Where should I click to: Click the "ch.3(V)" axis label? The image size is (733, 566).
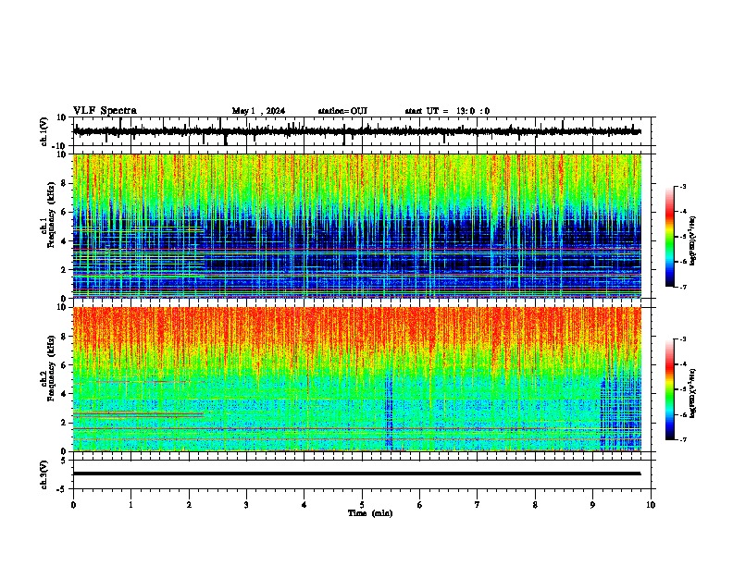44,474
